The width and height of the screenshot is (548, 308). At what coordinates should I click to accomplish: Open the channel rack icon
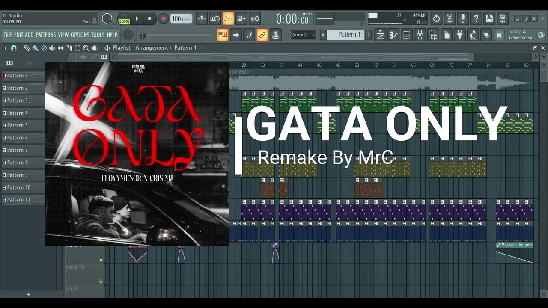tap(407, 35)
